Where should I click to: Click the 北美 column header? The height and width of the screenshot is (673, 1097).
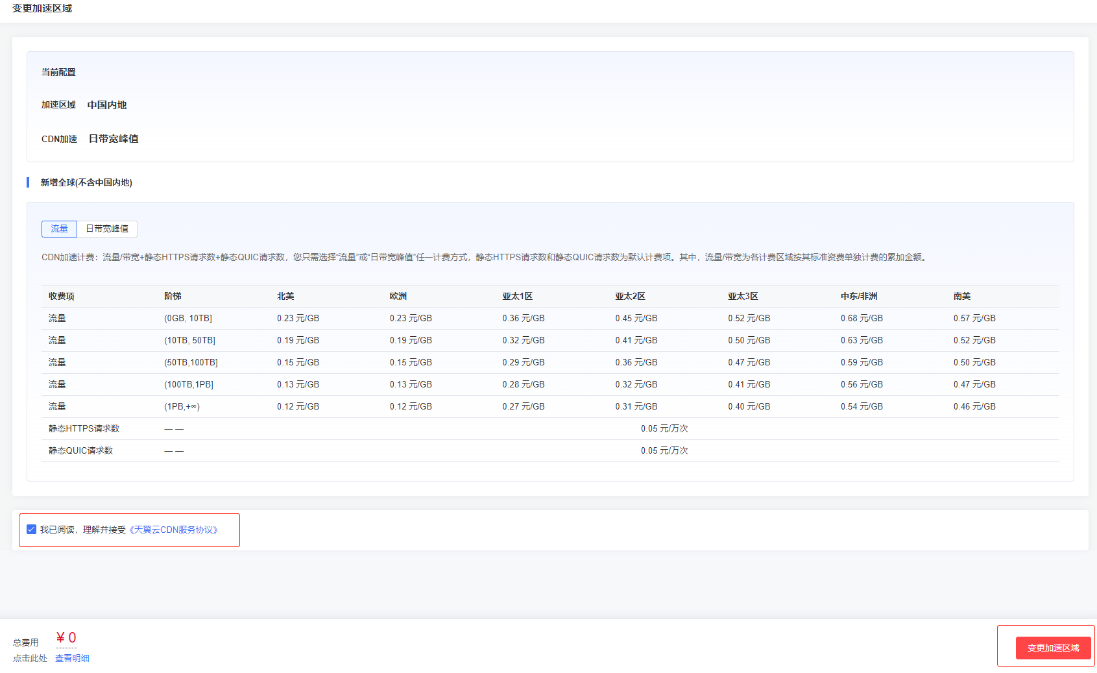click(x=285, y=296)
